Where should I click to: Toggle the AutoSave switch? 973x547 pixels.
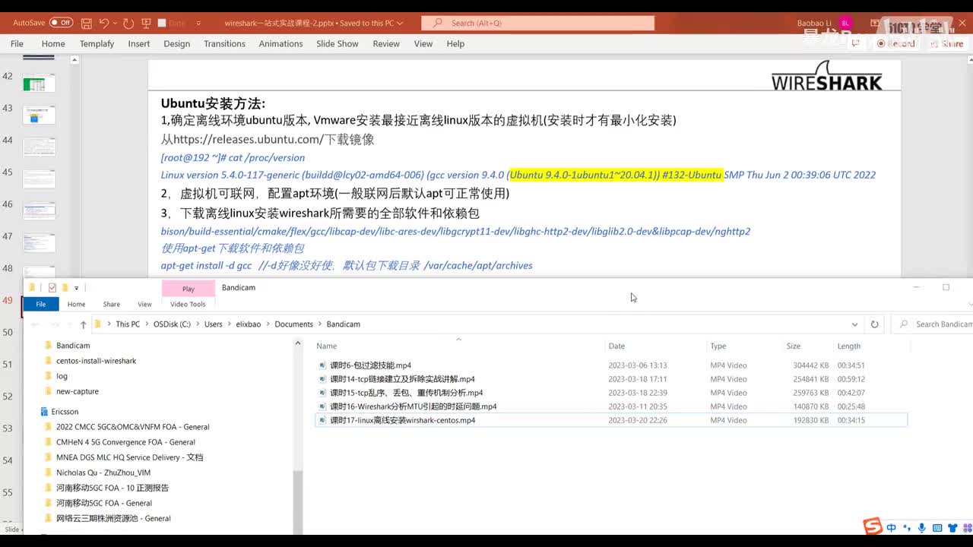click(x=61, y=23)
